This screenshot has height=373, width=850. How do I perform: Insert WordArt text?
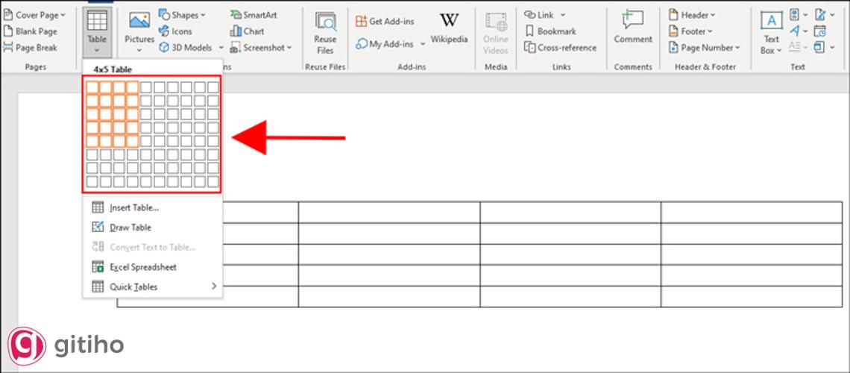tap(799, 31)
